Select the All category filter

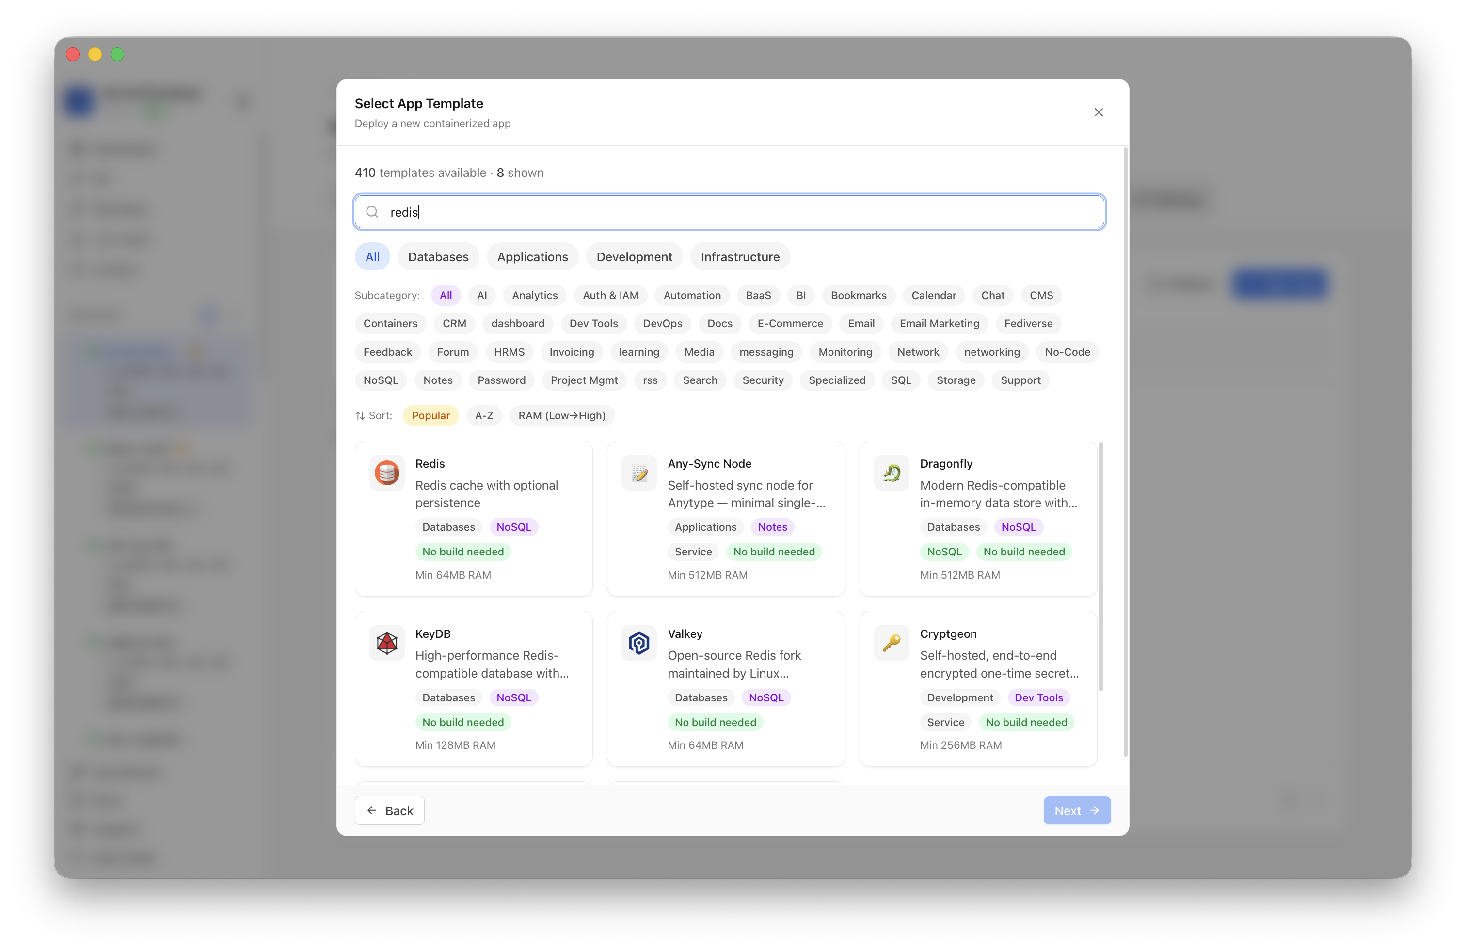pos(372,257)
